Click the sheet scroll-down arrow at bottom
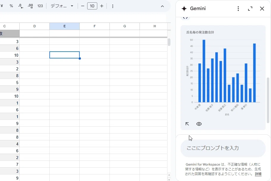The height and width of the screenshot is (181, 271). point(169,180)
